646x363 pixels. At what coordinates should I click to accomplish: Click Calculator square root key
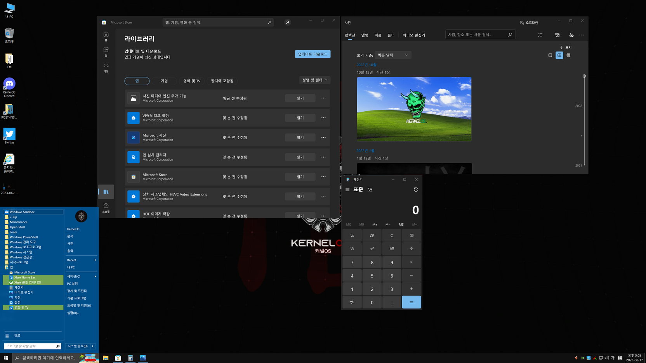(x=392, y=249)
